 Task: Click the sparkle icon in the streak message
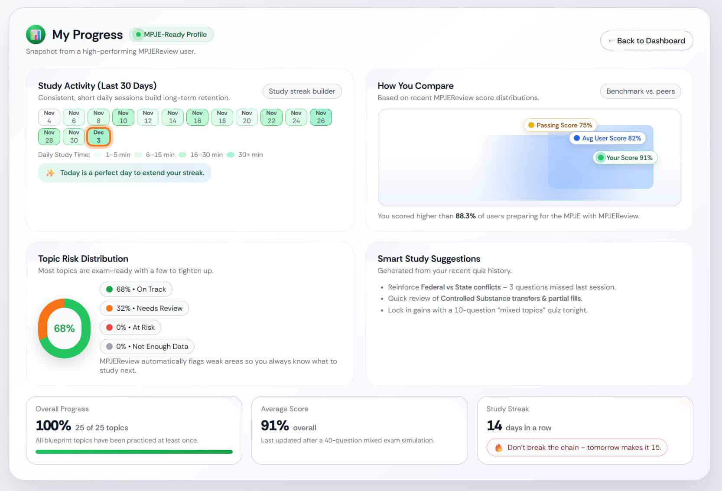pyautogui.click(x=50, y=172)
